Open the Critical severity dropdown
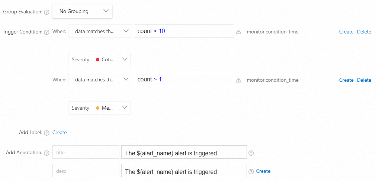This screenshot has height=181, width=376. tap(99, 59)
